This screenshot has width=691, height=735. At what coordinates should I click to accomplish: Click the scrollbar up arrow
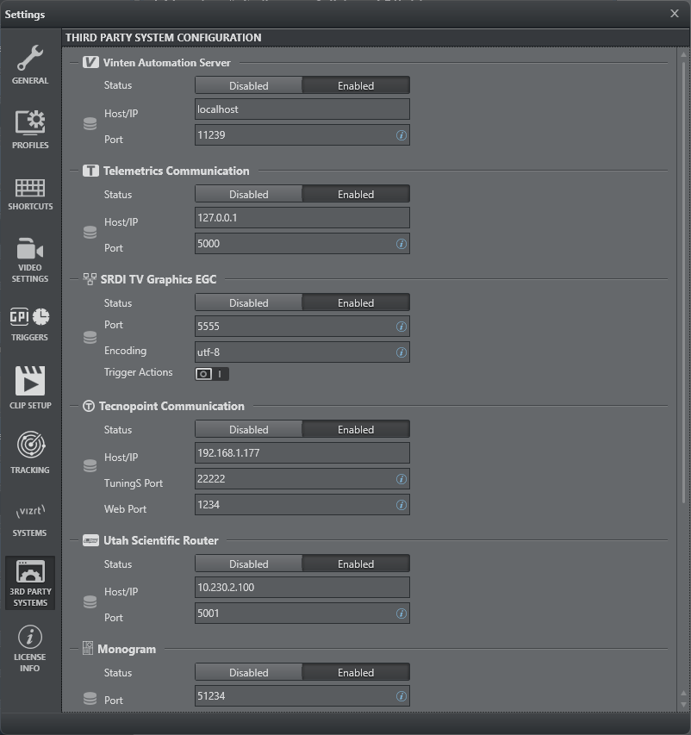[x=683, y=55]
